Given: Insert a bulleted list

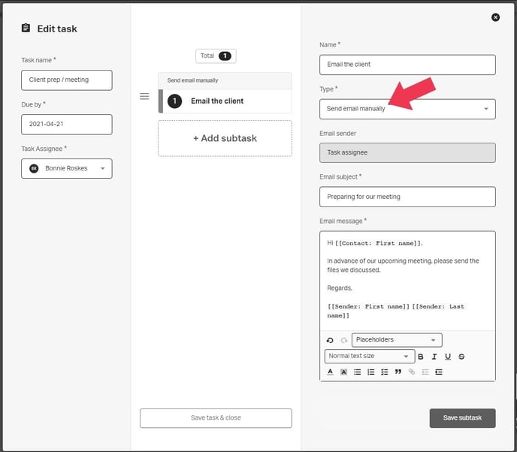Looking at the screenshot, I should coord(357,372).
